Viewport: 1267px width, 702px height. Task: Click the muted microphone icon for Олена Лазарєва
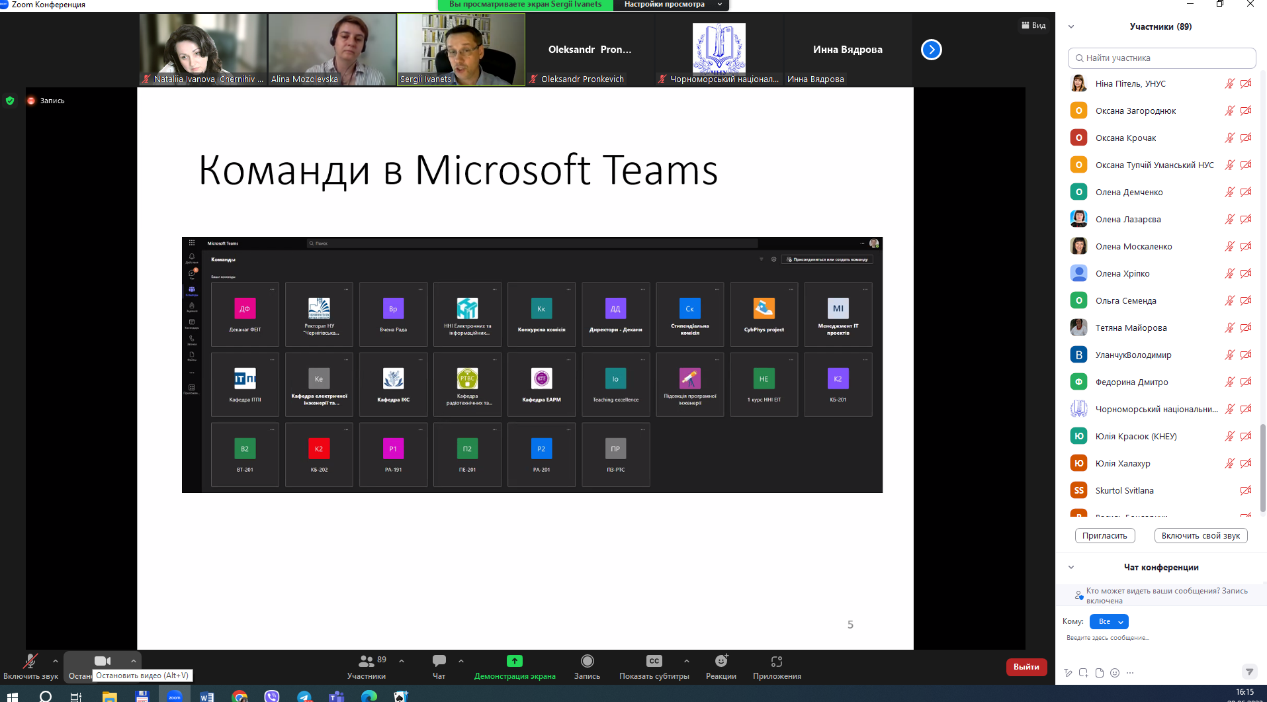coord(1229,219)
